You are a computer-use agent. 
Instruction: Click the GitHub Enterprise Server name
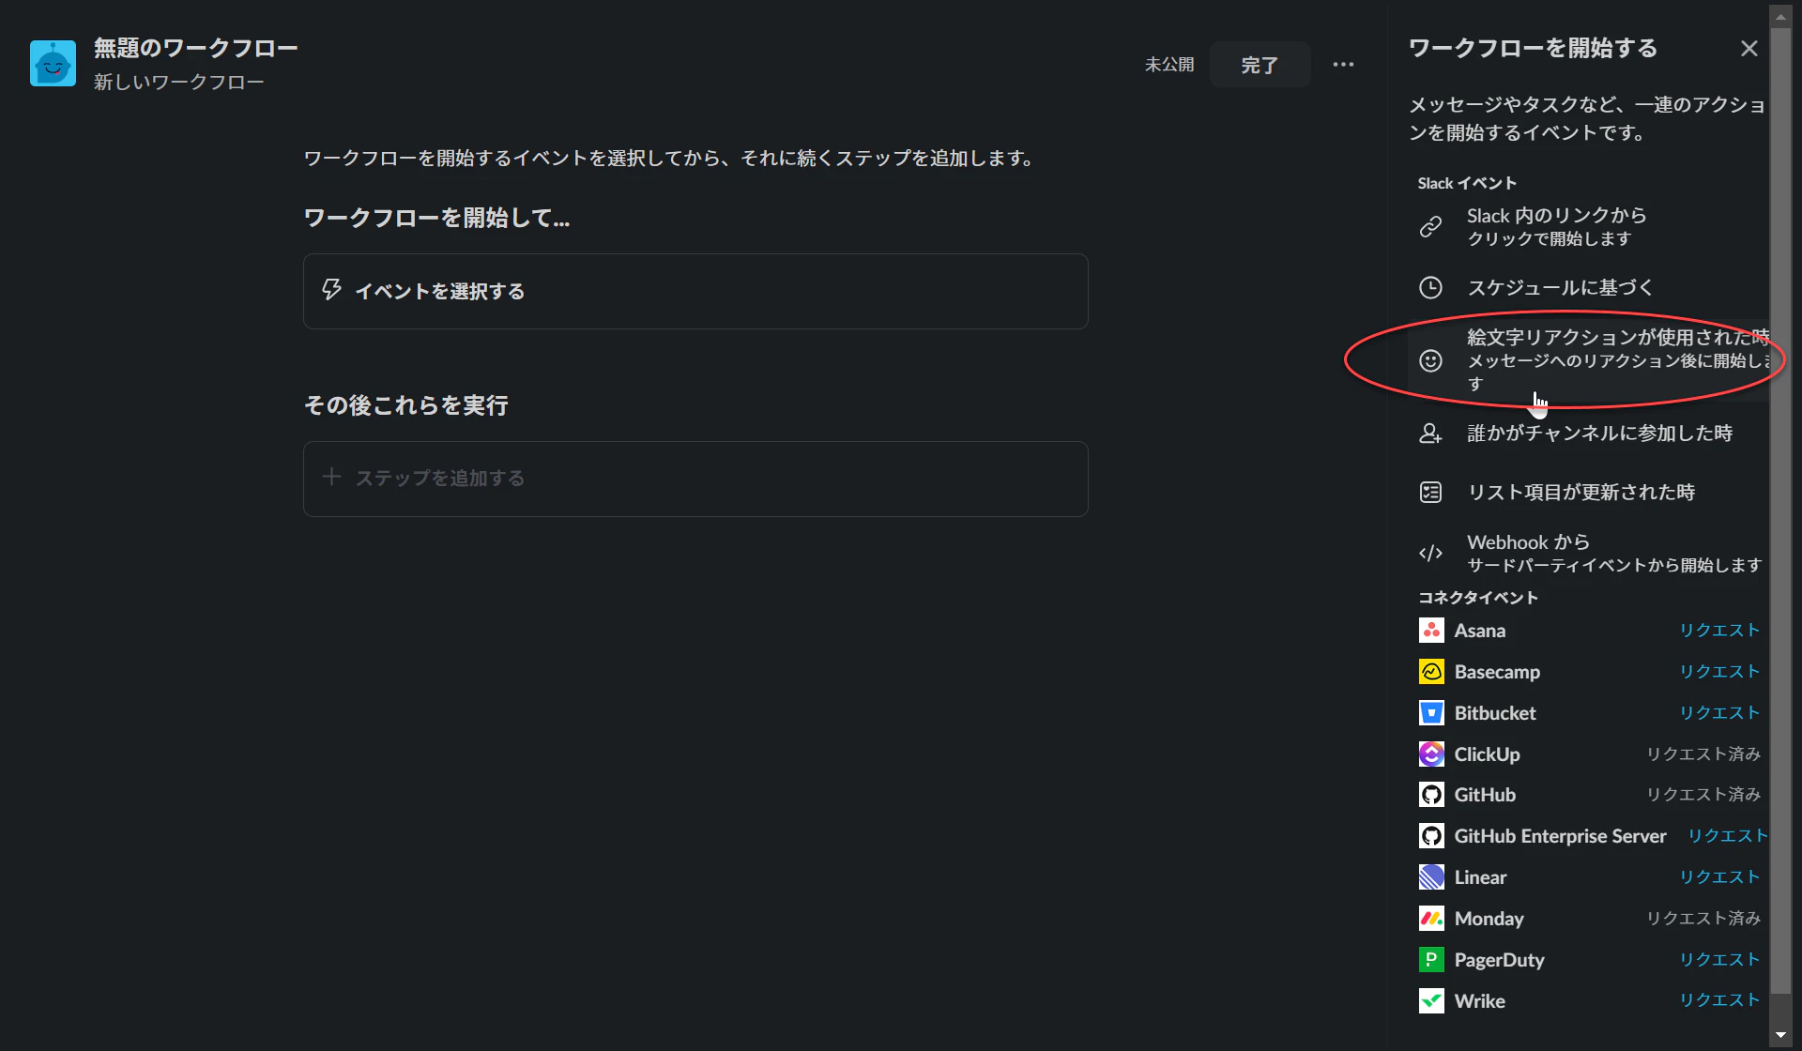pos(1560,836)
